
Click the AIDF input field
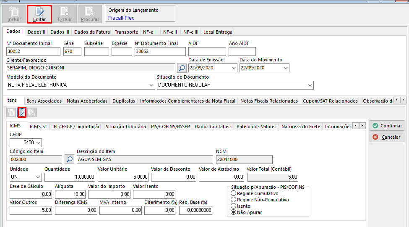coord(207,52)
